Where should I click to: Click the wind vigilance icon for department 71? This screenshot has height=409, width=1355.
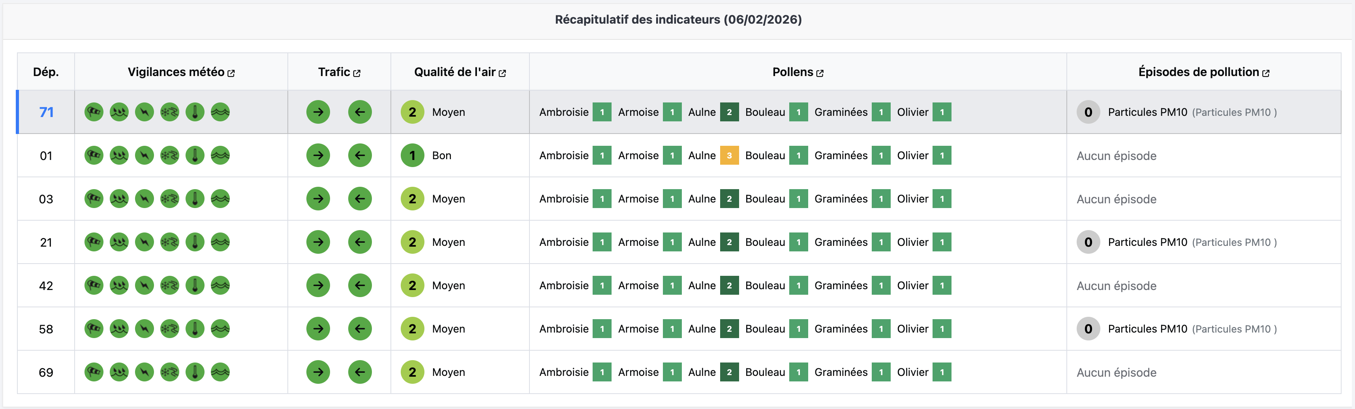click(94, 112)
